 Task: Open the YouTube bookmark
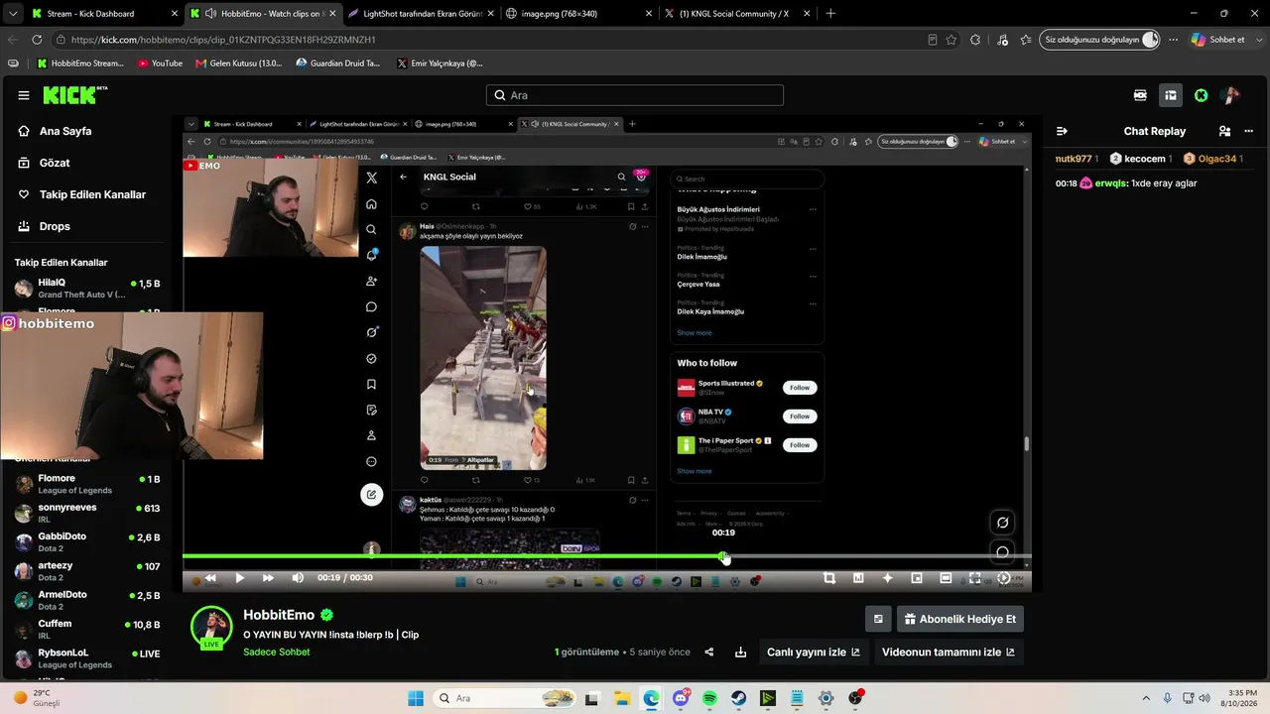[161, 63]
